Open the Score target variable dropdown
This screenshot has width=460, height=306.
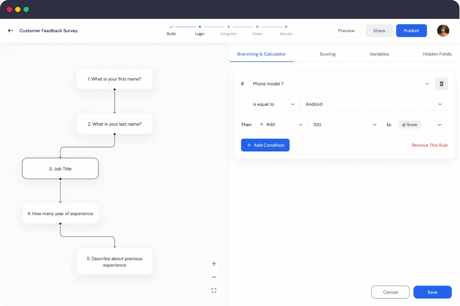coord(440,124)
